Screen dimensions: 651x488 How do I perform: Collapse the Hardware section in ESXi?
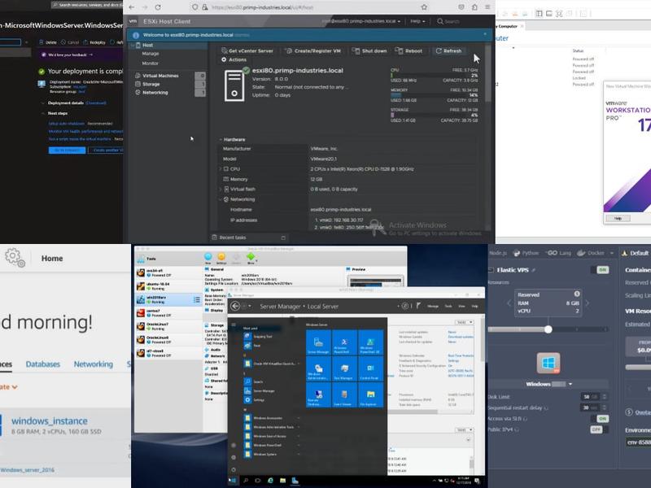point(221,139)
